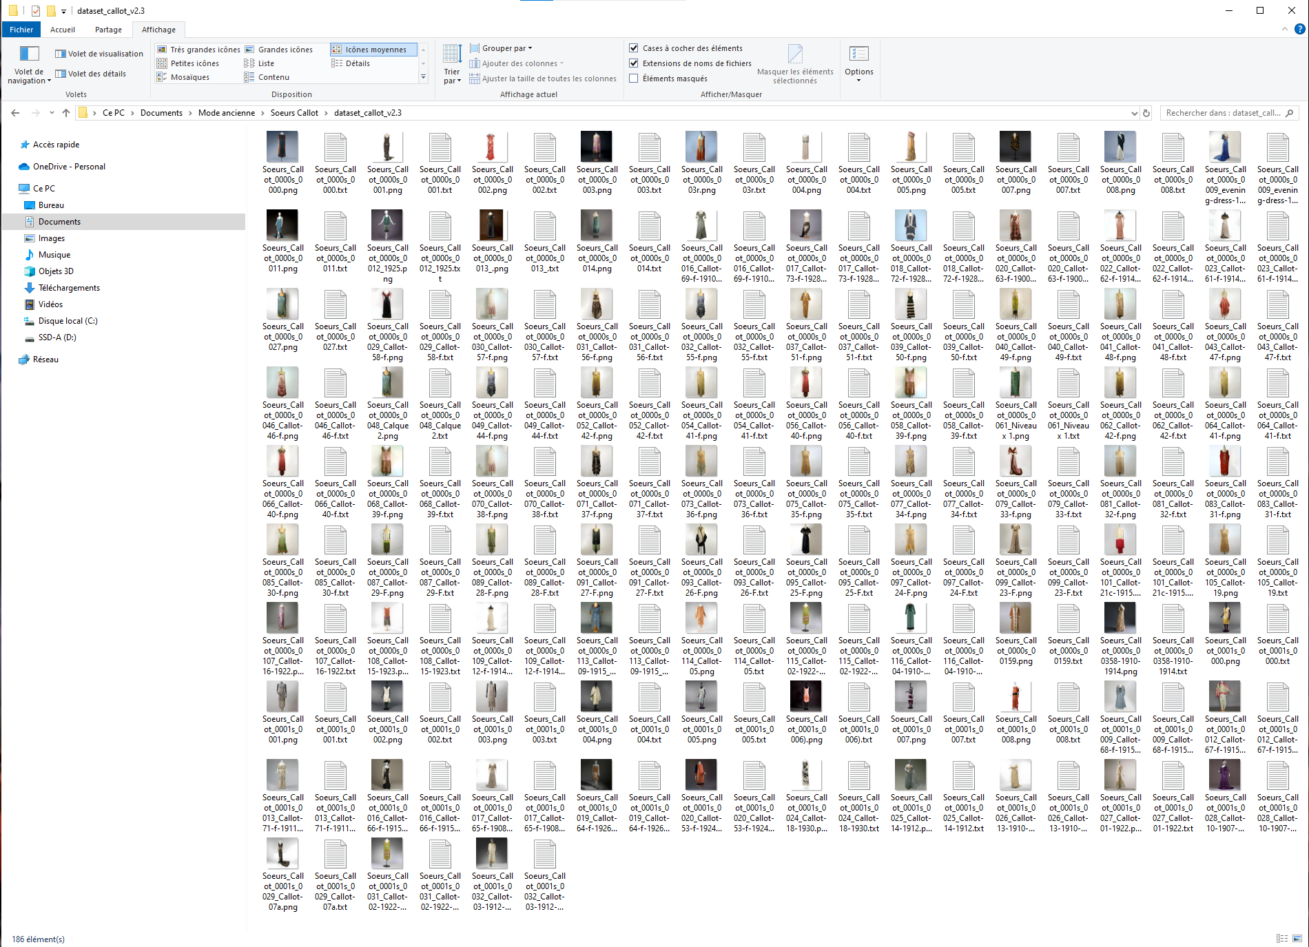Screen dimensions: 1309x947
Task: Click the search field for dataset_callot
Action: (1223, 113)
